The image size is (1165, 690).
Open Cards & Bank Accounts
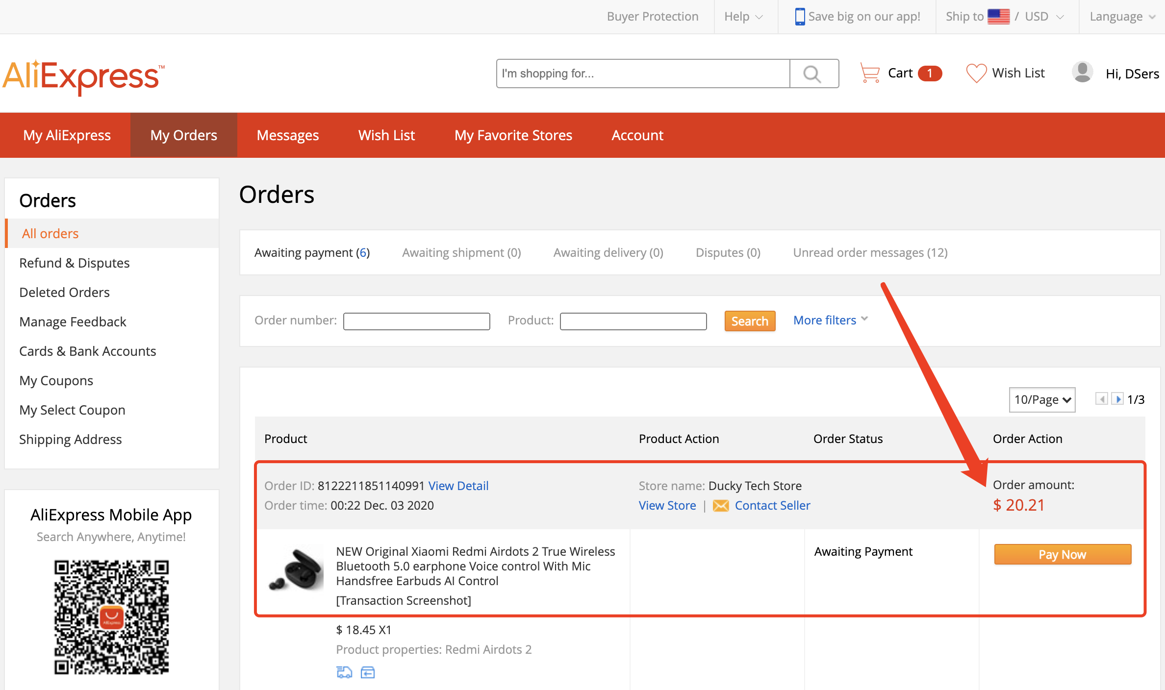click(87, 351)
